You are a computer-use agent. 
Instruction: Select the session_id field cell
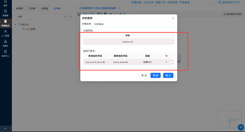pos(127,42)
